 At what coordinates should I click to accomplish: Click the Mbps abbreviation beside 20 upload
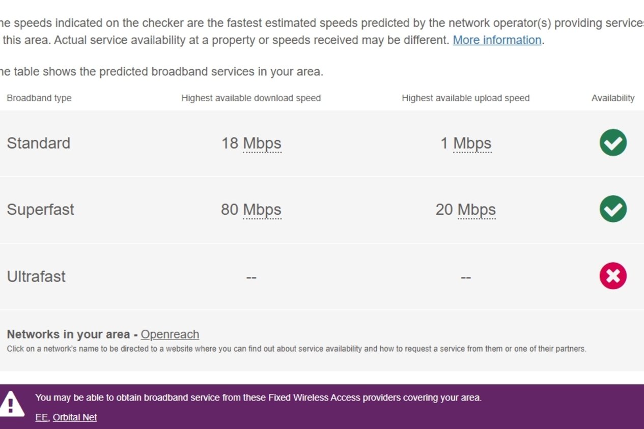pos(477,210)
